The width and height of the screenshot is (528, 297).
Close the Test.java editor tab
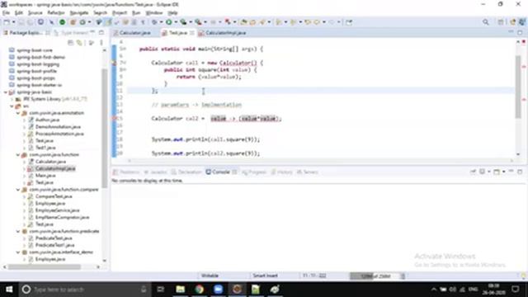[x=192, y=33]
